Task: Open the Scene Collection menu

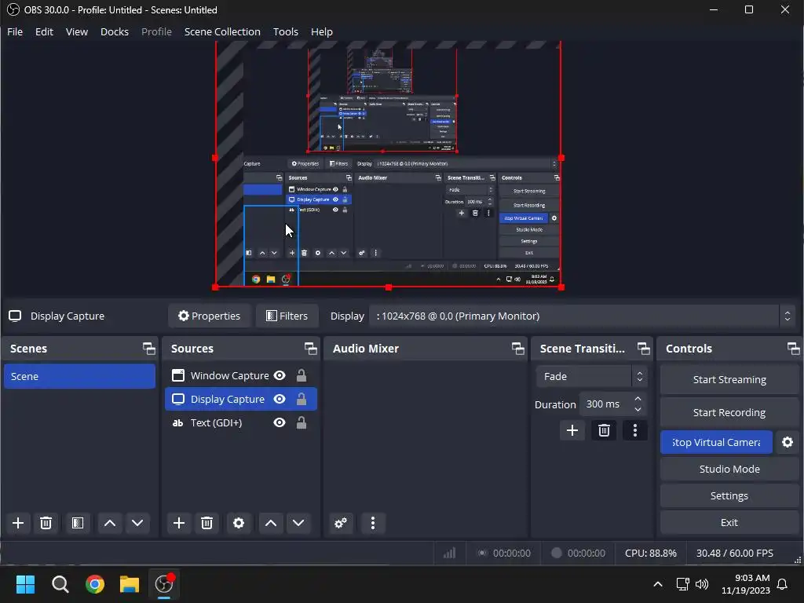Action: 222,31
